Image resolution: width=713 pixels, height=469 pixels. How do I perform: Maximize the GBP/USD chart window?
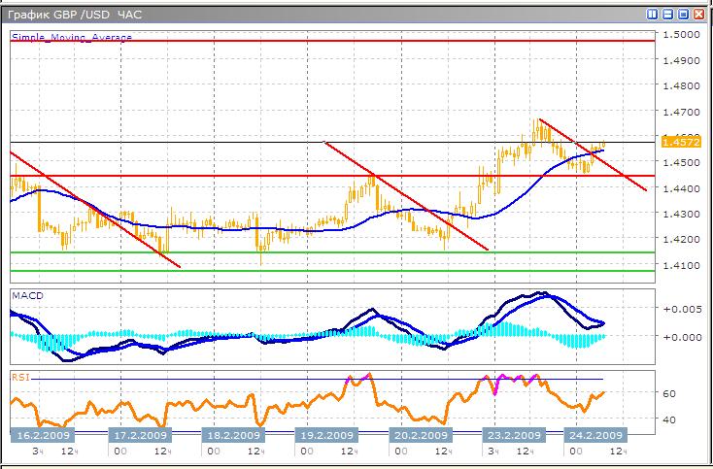pos(683,15)
